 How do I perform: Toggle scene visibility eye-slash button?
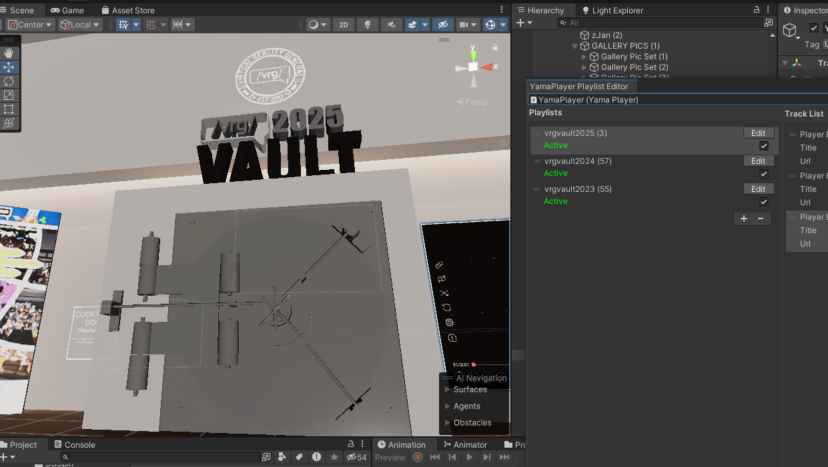pyautogui.click(x=441, y=25)
